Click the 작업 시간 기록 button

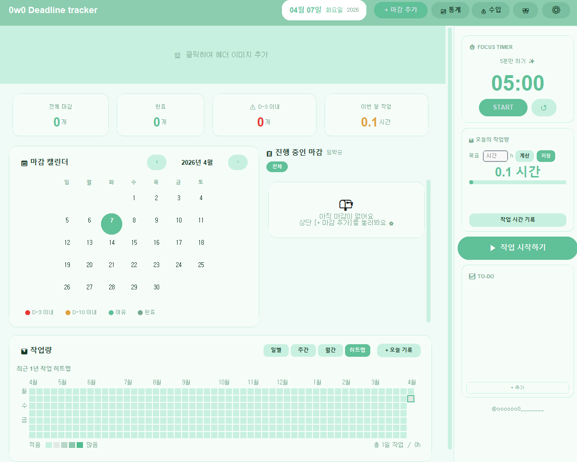tap(517, 220)
